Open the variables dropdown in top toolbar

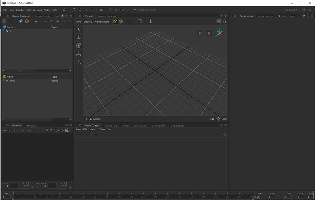145,10
